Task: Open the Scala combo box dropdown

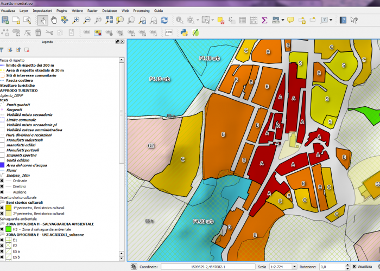Action: click(294, 267)
